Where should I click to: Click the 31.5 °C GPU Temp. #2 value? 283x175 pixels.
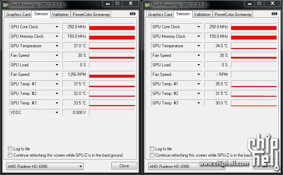pyautogui.click(x=217, y=93)
